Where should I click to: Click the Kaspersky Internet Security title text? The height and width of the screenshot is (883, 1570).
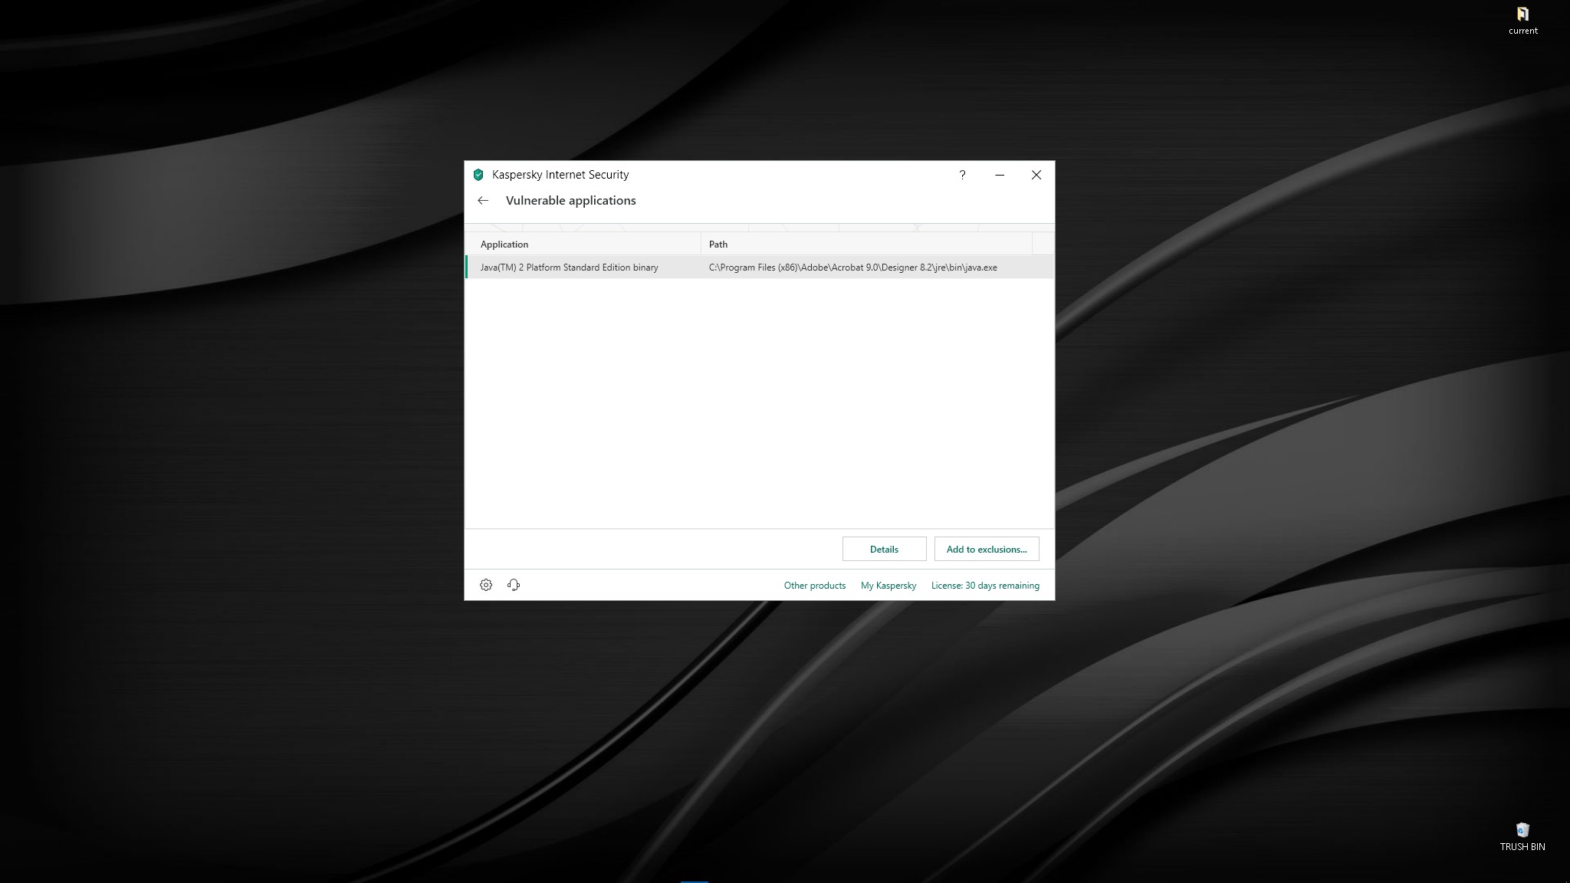pos(560,175)
